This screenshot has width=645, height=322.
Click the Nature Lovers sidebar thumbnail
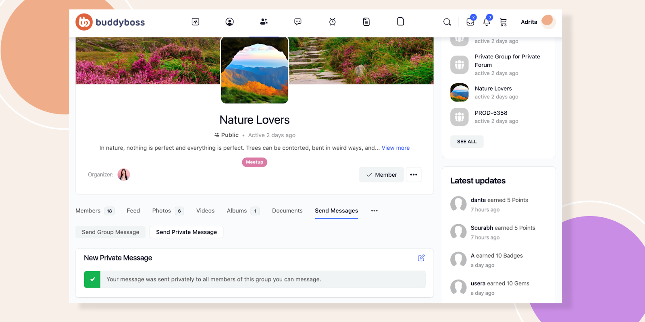coord(460,93)
